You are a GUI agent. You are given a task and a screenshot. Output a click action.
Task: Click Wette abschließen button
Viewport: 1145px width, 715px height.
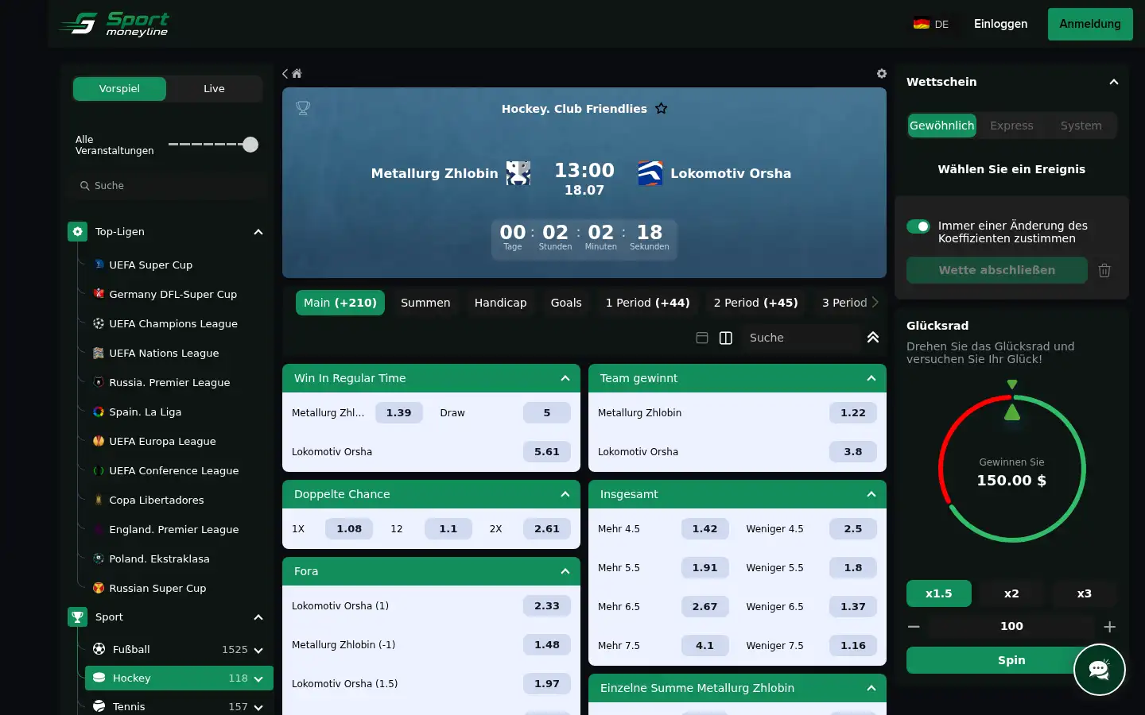click(997, 270)
